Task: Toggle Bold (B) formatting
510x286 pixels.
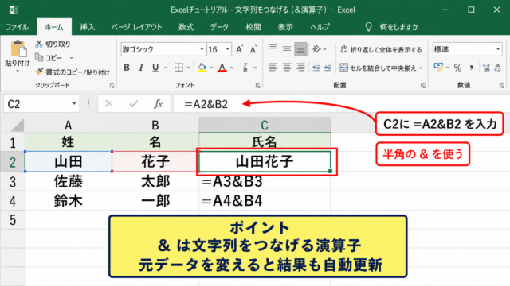Action: [127, 68]
